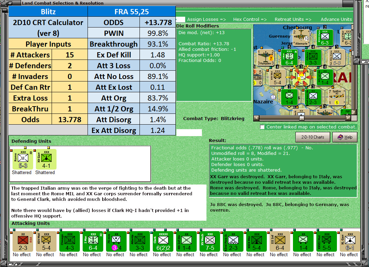Click the Ju 88C was destroyed message
The image size is (369, 267).
pyautogui.click(x=280, y=207)
